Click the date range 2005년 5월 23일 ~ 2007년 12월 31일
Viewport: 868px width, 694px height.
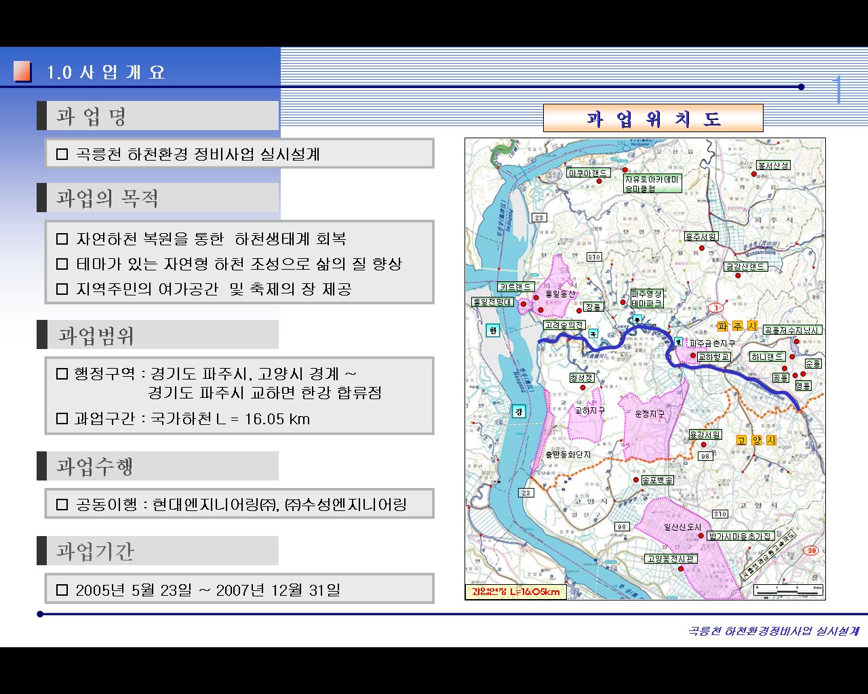tap(208, 590)
